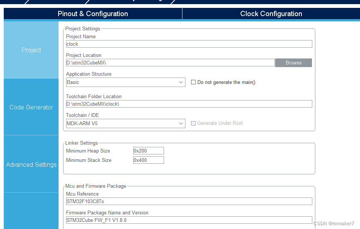Screen dimensions: 360x229
Task: Click the Project Settings group title
Action: [83, 28]
